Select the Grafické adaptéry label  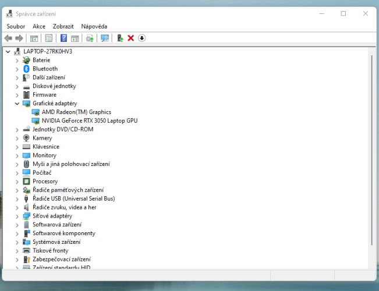55,104
